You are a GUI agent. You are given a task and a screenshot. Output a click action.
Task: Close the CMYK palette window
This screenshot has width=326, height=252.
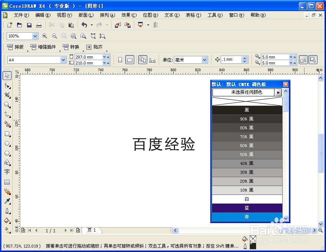tap(286, 84)
